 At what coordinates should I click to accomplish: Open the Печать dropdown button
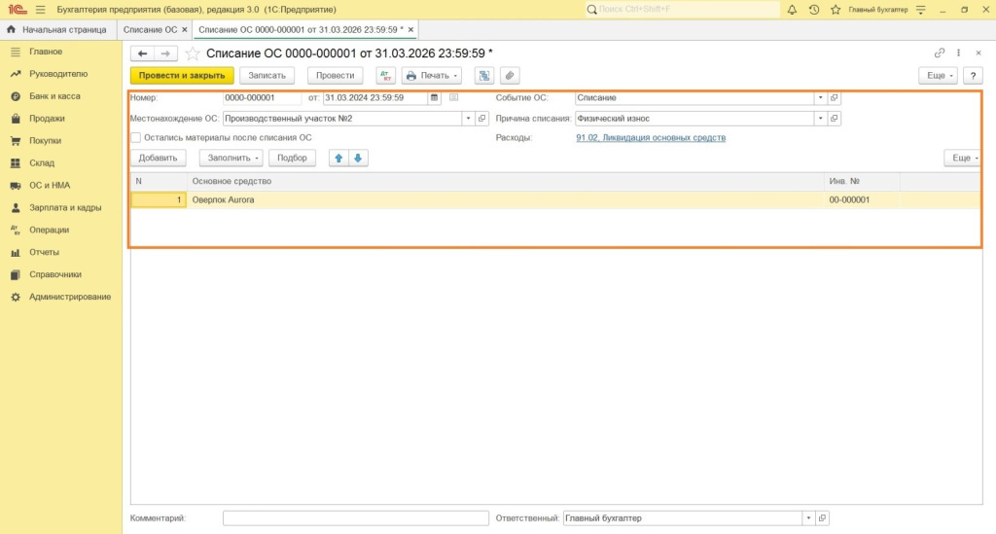(431, 75)
